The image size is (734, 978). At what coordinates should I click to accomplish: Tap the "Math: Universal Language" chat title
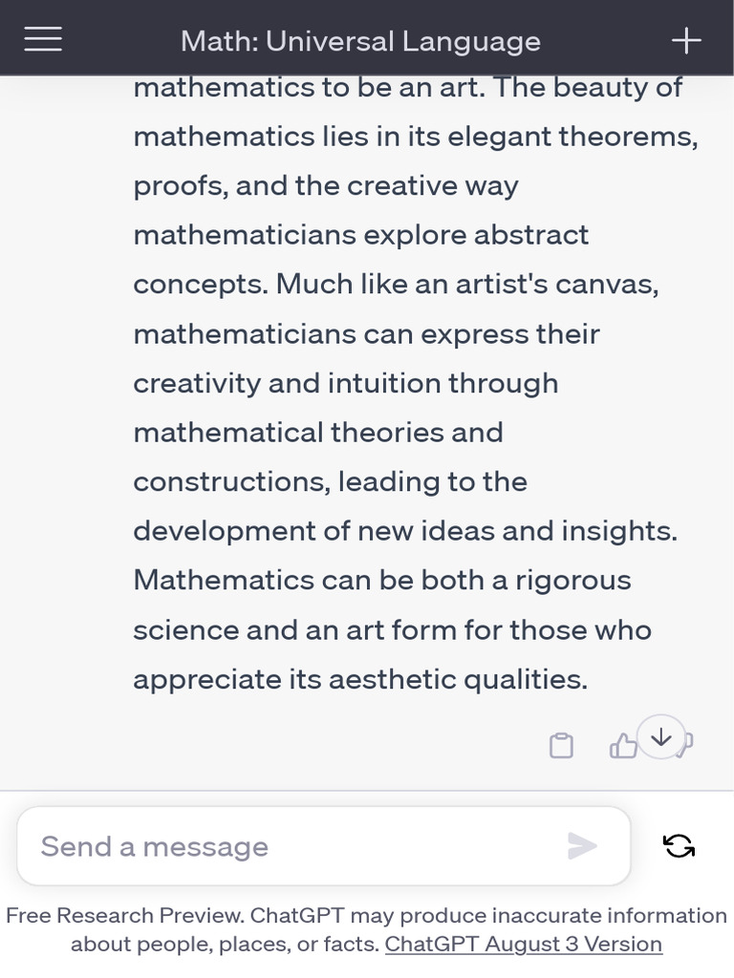pyautogui.click(x=360, y=41)
